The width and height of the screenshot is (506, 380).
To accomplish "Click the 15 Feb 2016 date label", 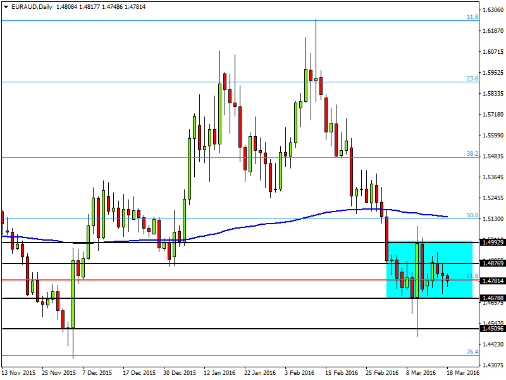I will (342, 372).
